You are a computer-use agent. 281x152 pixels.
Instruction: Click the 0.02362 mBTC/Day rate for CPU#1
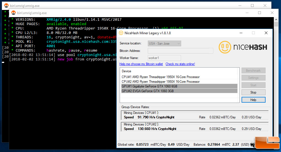tap(223, 117)
